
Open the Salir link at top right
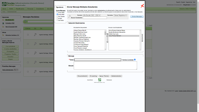pos(194,2)
